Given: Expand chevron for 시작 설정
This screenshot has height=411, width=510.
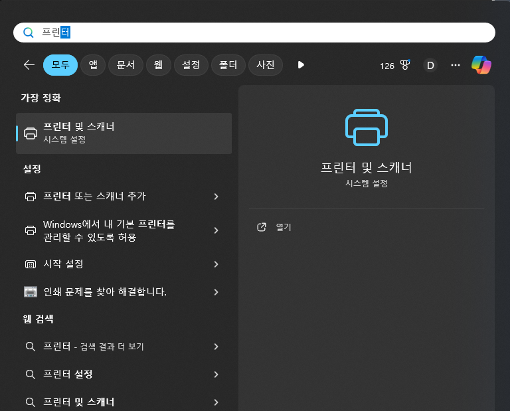Looking at the screenshot, I should (x=216, y=264).
